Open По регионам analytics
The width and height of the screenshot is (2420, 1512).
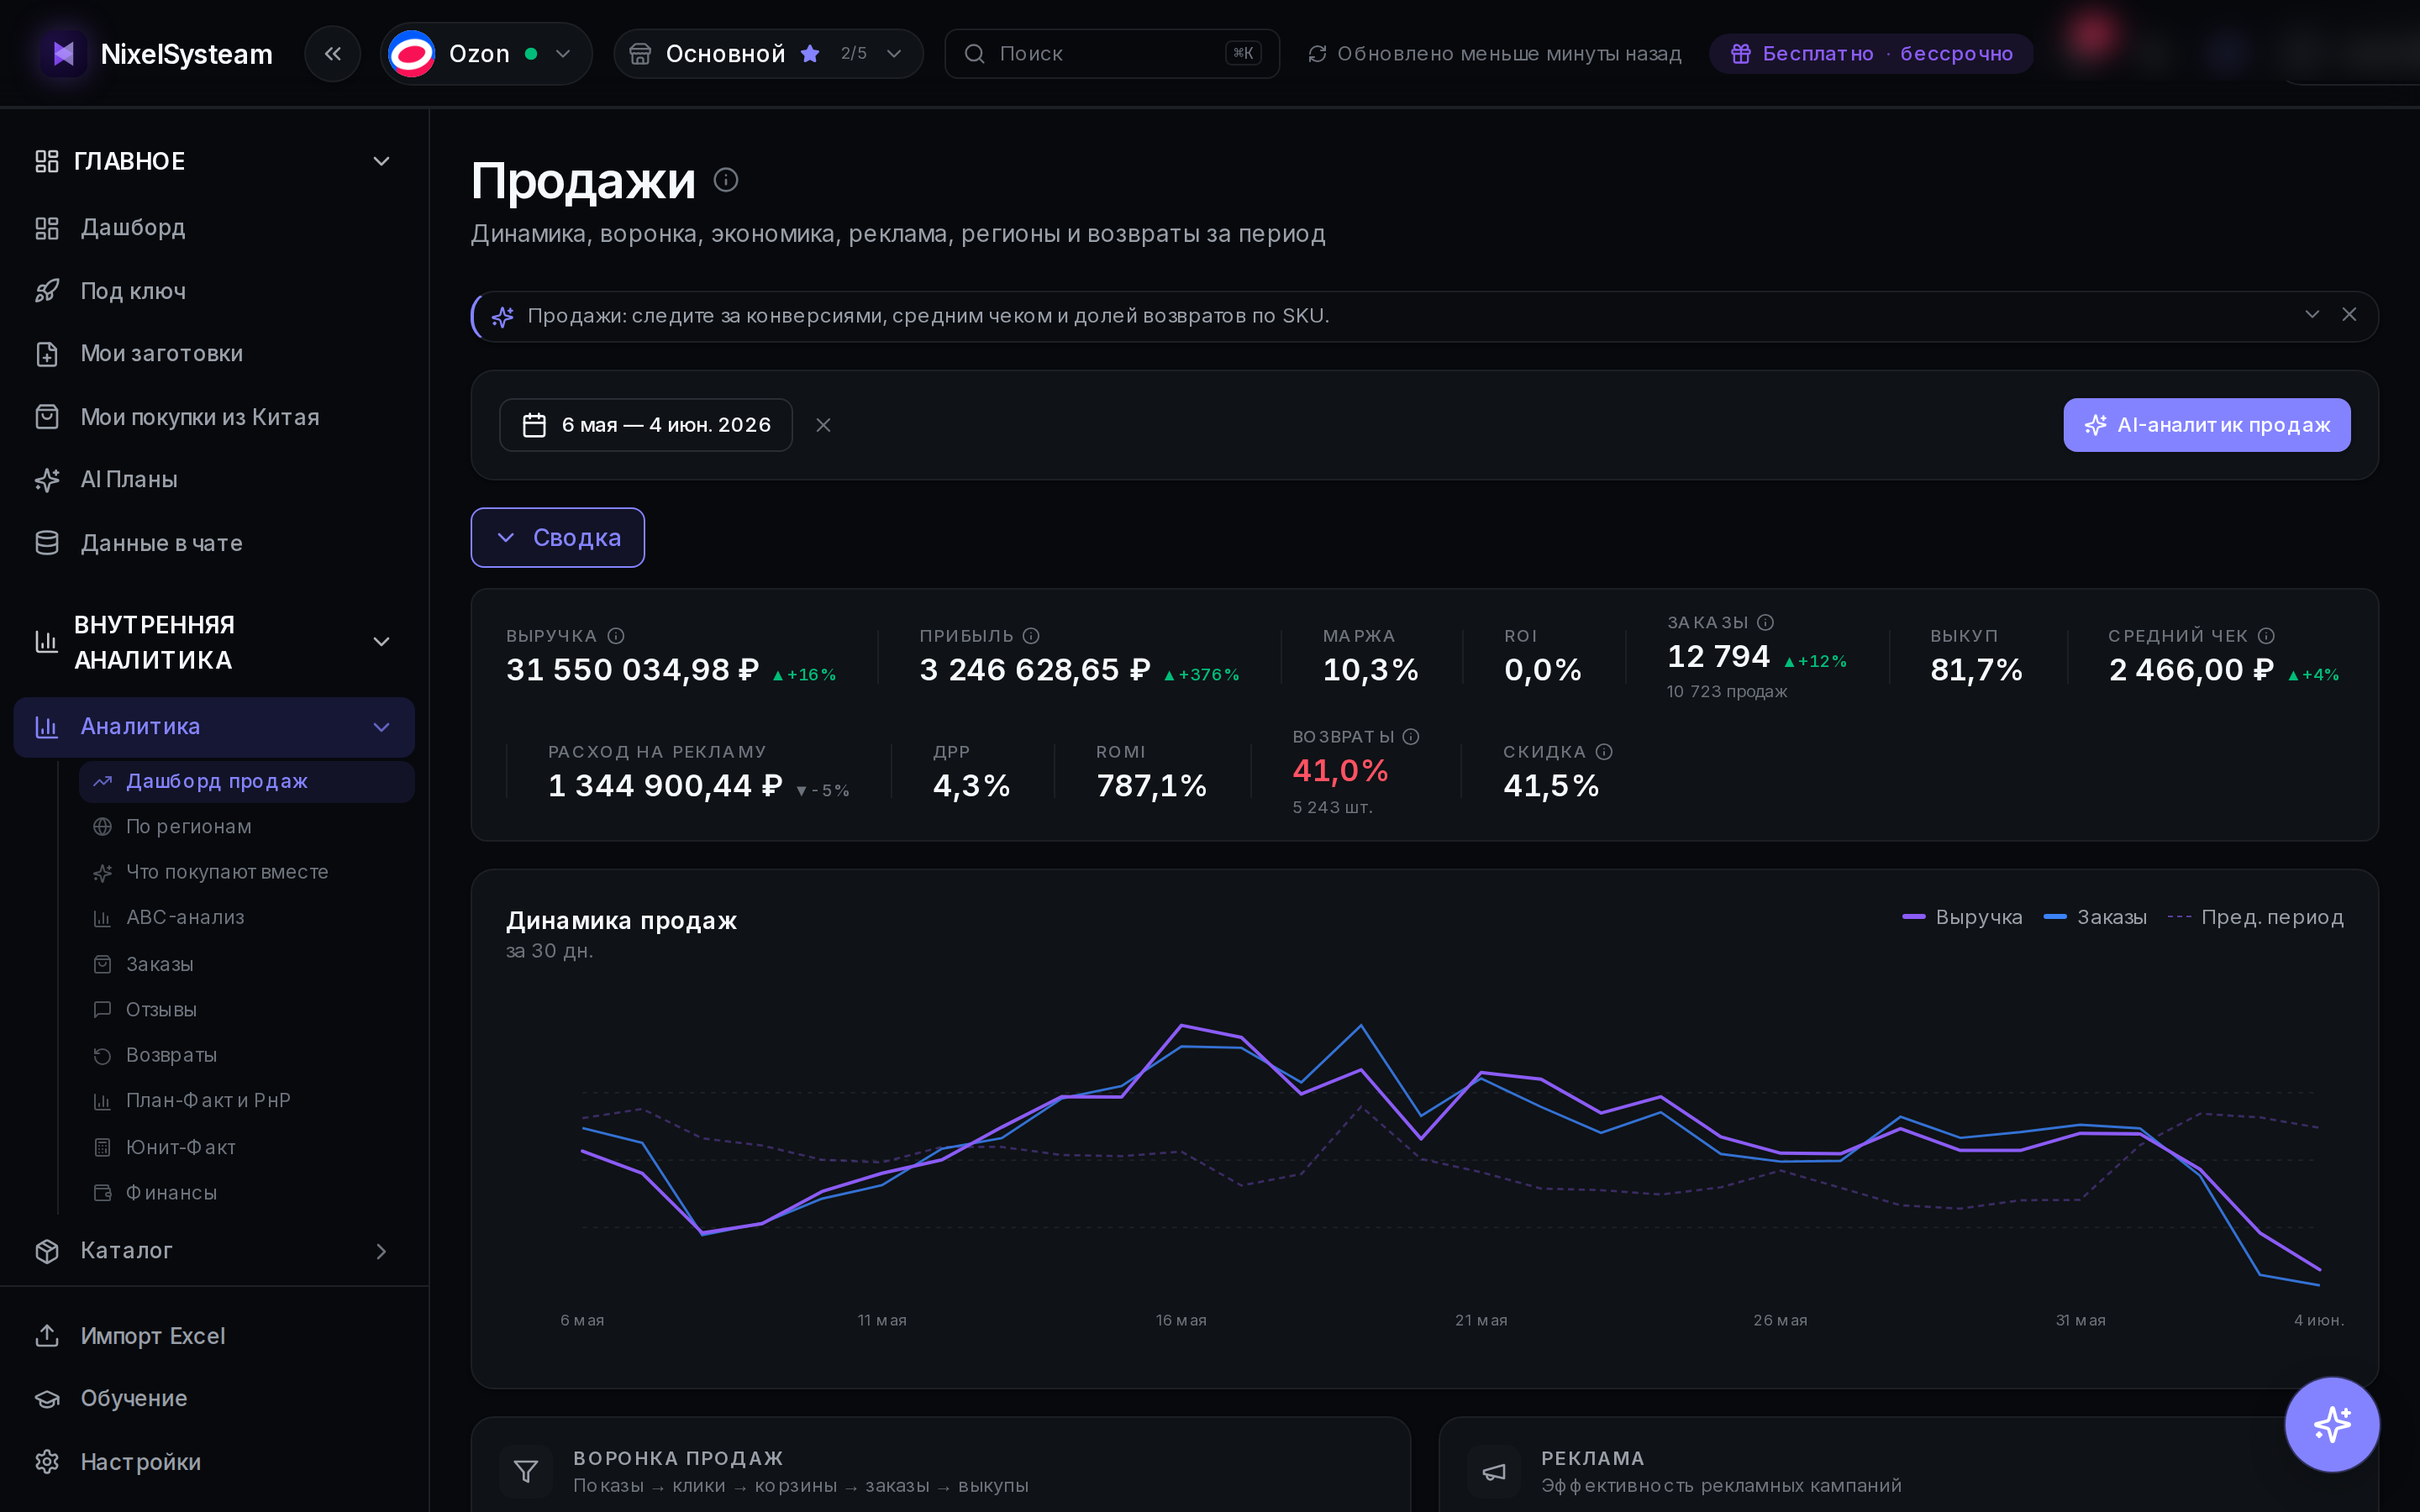click(x=247, y=827)
